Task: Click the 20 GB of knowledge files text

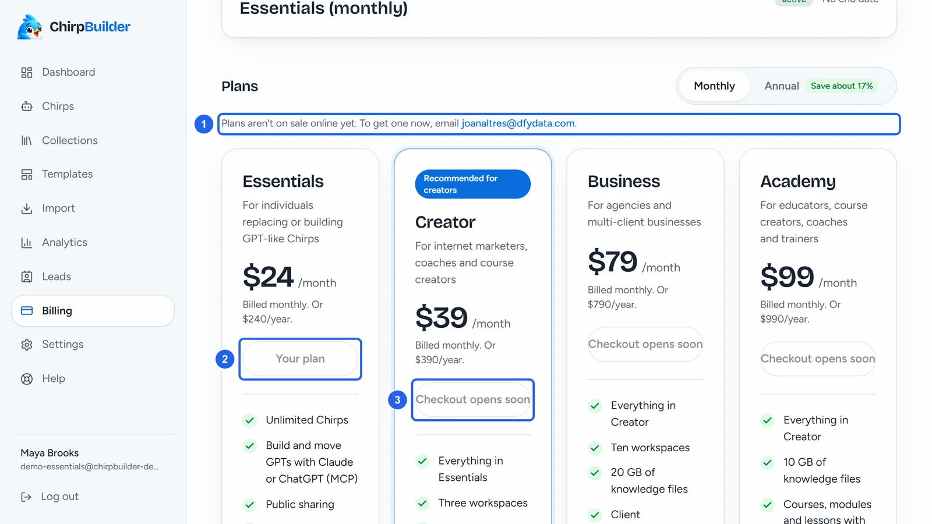Action: (649, 481)
